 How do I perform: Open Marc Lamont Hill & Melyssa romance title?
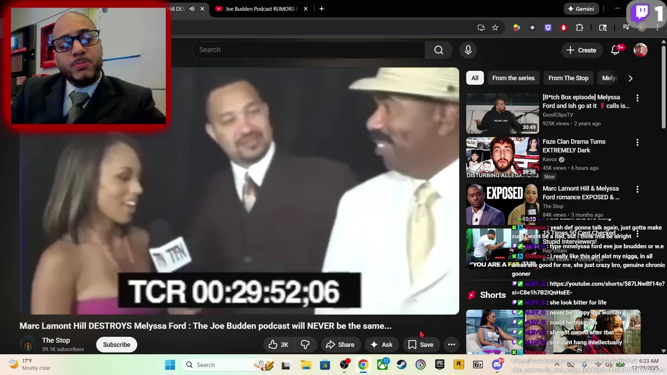click(x=580, y=193)
